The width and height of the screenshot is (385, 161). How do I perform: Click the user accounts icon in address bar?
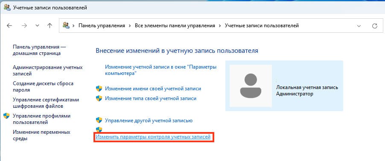coord(66,25)
